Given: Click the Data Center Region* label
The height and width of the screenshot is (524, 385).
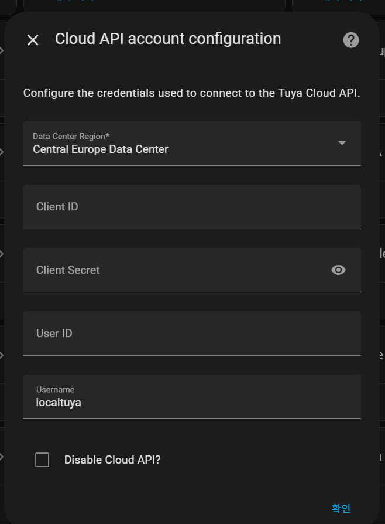Looking at the screenshot, I should tap(71, 137).
